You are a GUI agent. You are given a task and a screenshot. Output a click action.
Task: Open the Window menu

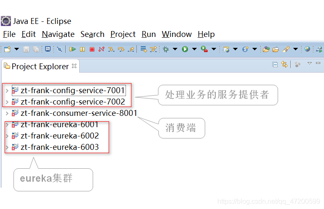(x=177, y=34)
